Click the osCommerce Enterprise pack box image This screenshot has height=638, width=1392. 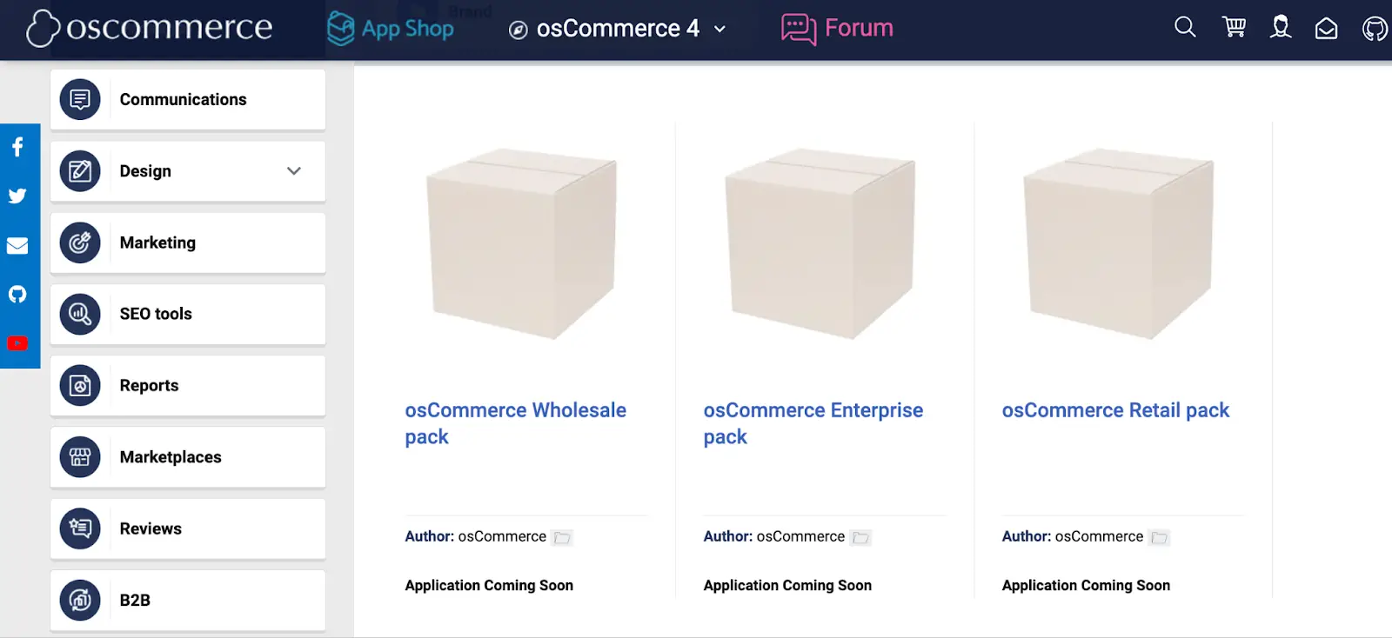click(x=820, y=243)
